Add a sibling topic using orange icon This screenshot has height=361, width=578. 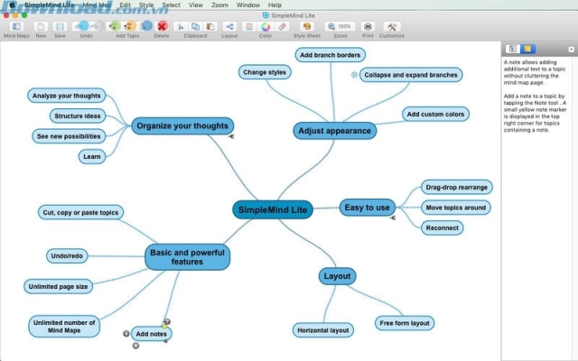click(x=129, y=26)
